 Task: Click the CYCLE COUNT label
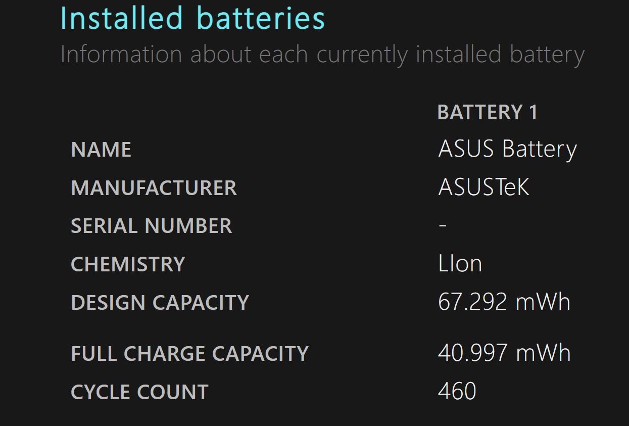[x=139, y=392]
